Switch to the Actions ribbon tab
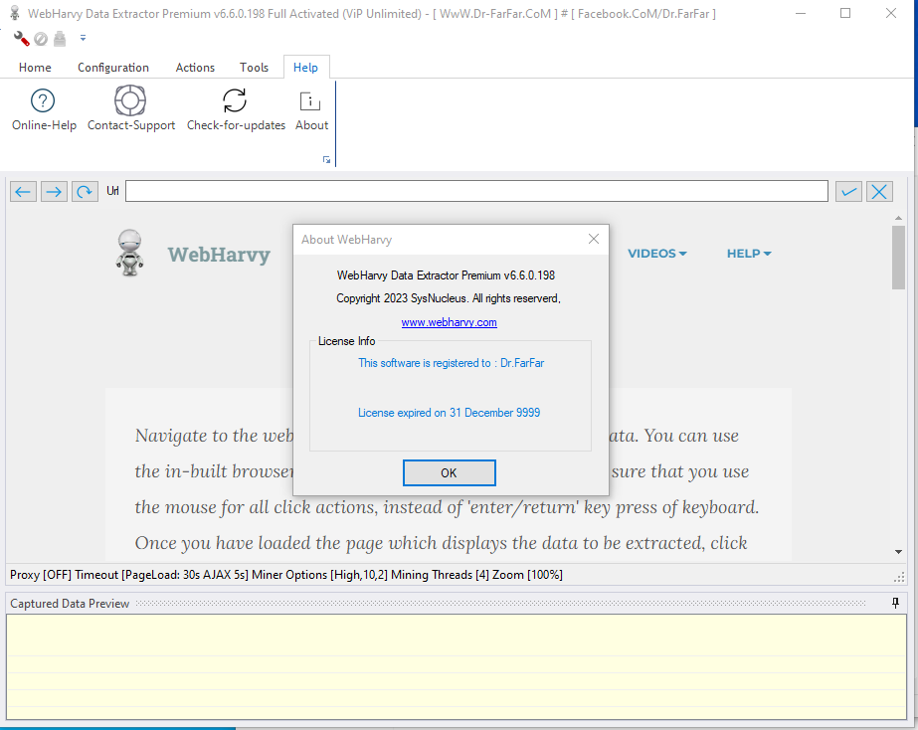This screenshot has width=918, height=730. pos(195,68)
